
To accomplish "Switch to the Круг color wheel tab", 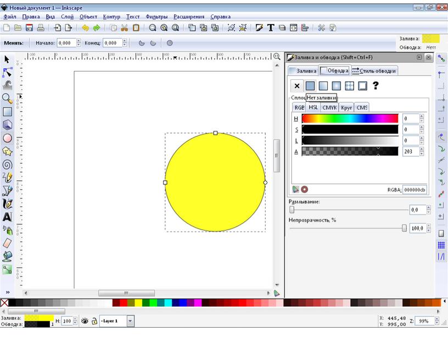I will point(346,108).
